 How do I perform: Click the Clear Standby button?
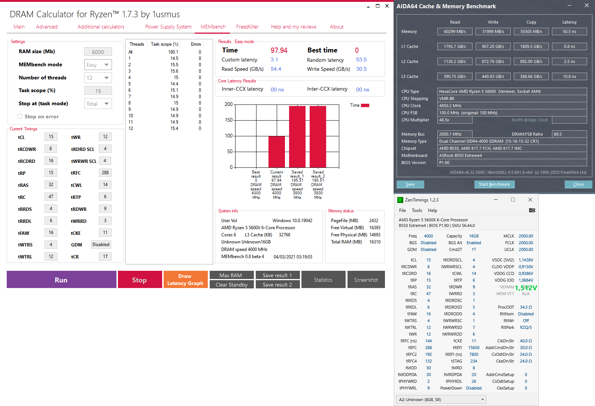tap(231, 285)
